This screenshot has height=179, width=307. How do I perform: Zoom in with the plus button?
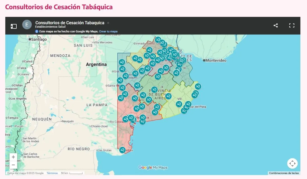[13, 157]
